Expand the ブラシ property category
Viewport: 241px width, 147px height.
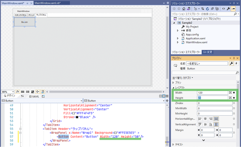173,82
